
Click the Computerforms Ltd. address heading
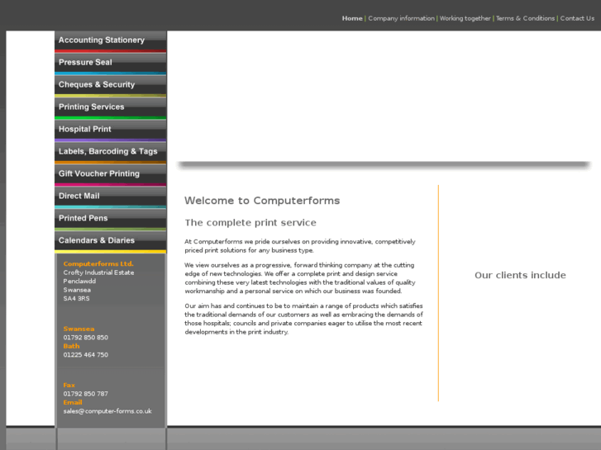98,264
